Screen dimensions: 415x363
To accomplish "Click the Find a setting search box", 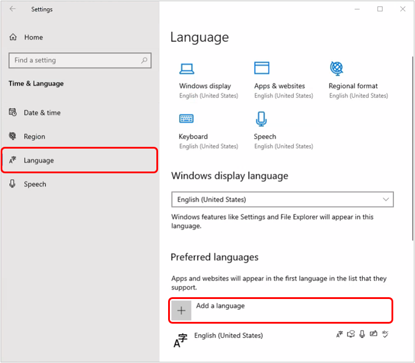I will [x=80, y=60].
